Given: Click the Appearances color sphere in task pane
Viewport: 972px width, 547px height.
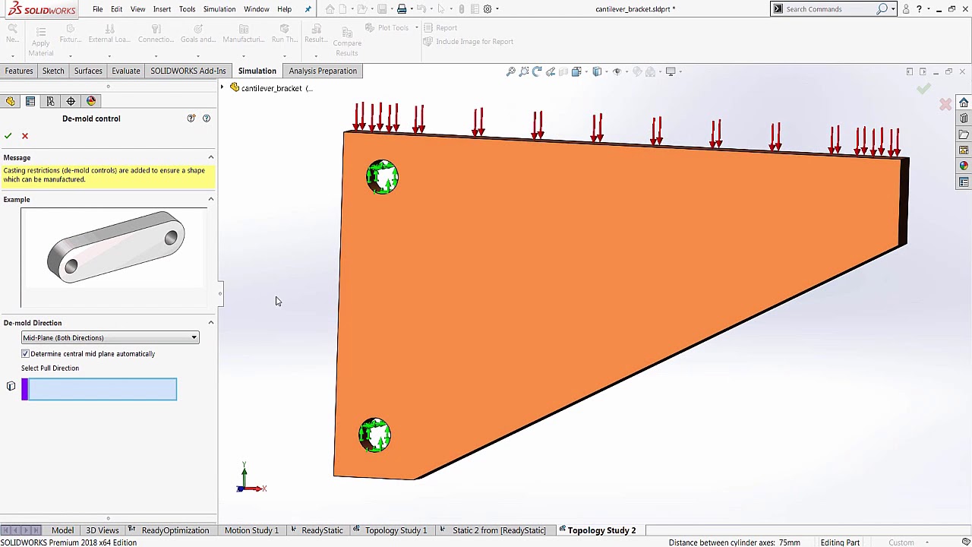Looking at the screenshot, I should (x=964, y=166).
